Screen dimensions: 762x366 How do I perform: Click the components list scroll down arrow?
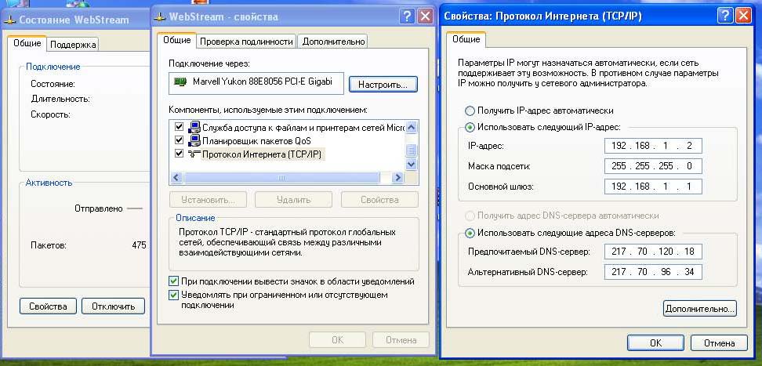point(412,165)
